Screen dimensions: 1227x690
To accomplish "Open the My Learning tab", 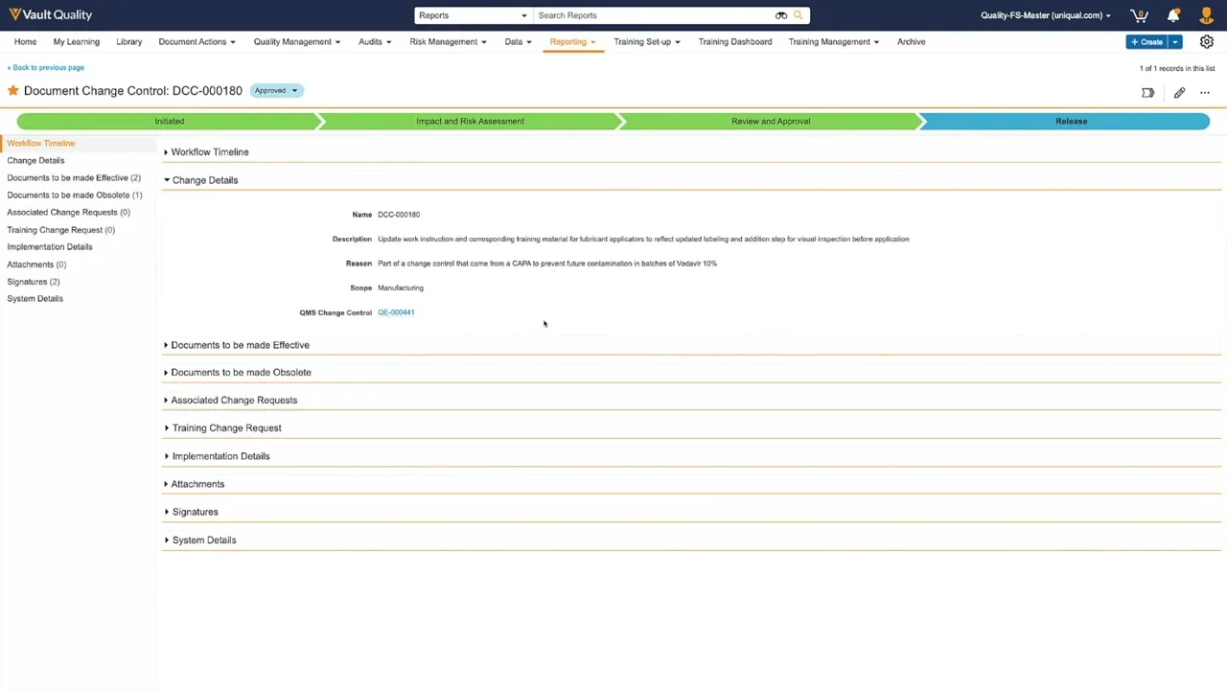I will pos(77,42).
